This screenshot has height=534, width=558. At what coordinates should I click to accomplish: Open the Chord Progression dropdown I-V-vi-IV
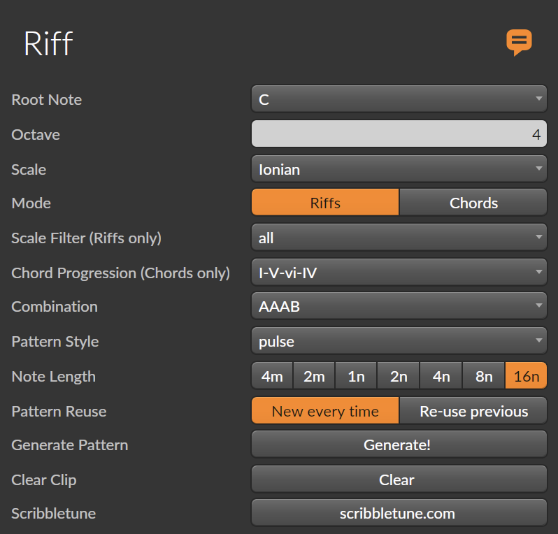click(399, 272)
